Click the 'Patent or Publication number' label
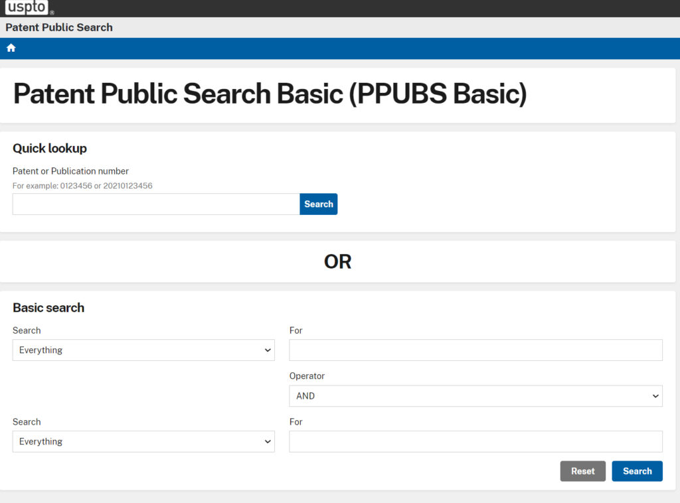This screenshot has height=503, width=680. click(x=70, y=171)
